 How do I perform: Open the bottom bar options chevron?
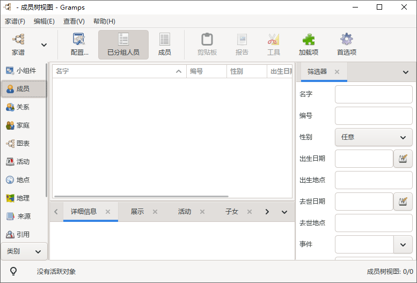[x=284, y=212]
